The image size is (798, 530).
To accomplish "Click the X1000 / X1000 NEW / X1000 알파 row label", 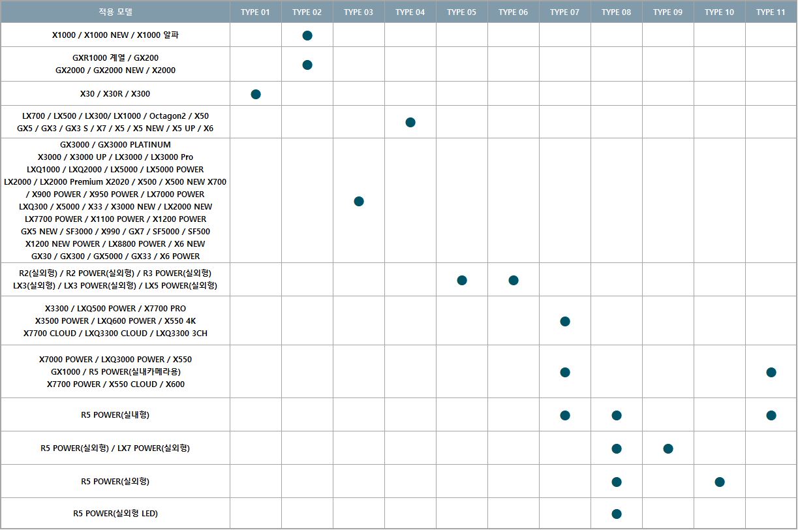I will click(x=115, y=35).
